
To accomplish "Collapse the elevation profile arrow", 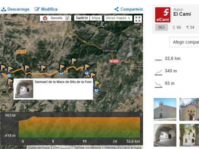I will point(141,115).
